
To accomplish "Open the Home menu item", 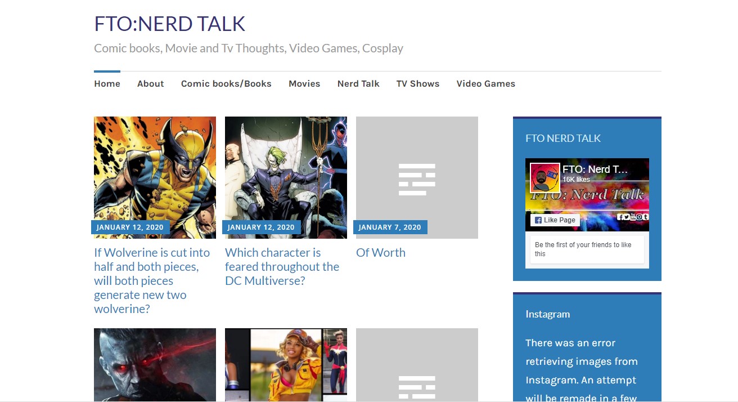I will tap(107, 84).
